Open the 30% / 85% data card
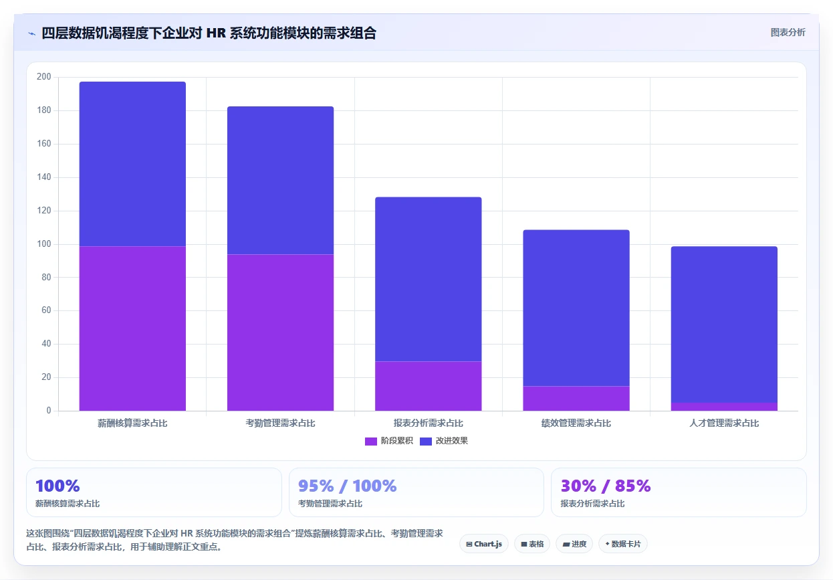This screenshot has width=833, height=580. click(679, 492)
